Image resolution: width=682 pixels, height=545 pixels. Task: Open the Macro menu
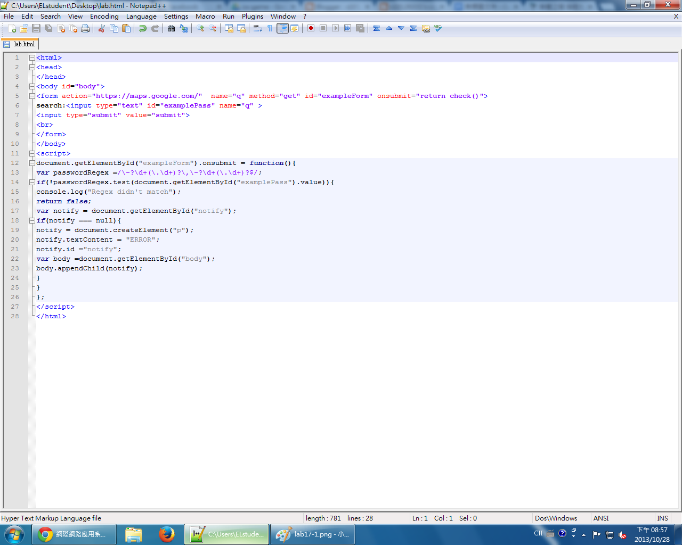coord(205,16)
